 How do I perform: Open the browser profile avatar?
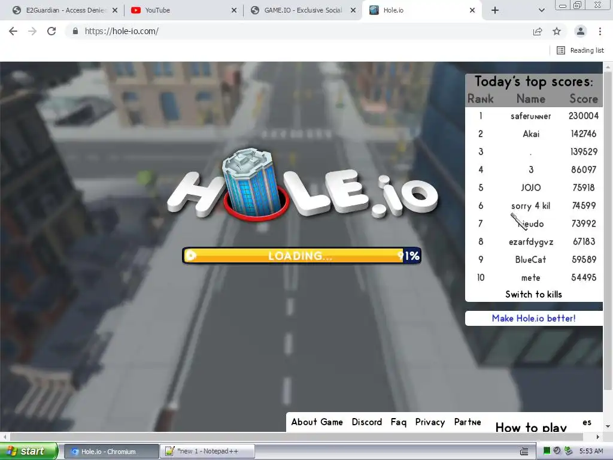[x=581, y=31]
